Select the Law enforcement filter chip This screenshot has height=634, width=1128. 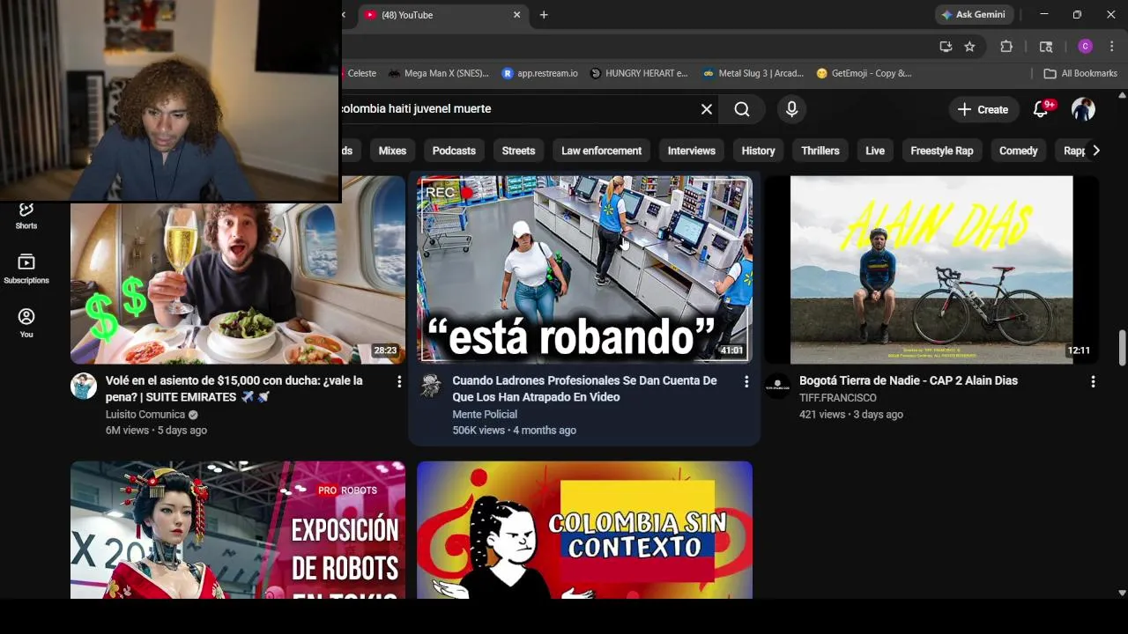point(601,151)
